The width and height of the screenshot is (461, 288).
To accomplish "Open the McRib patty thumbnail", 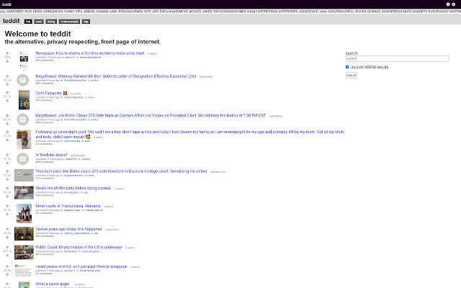I will [24, 193].
